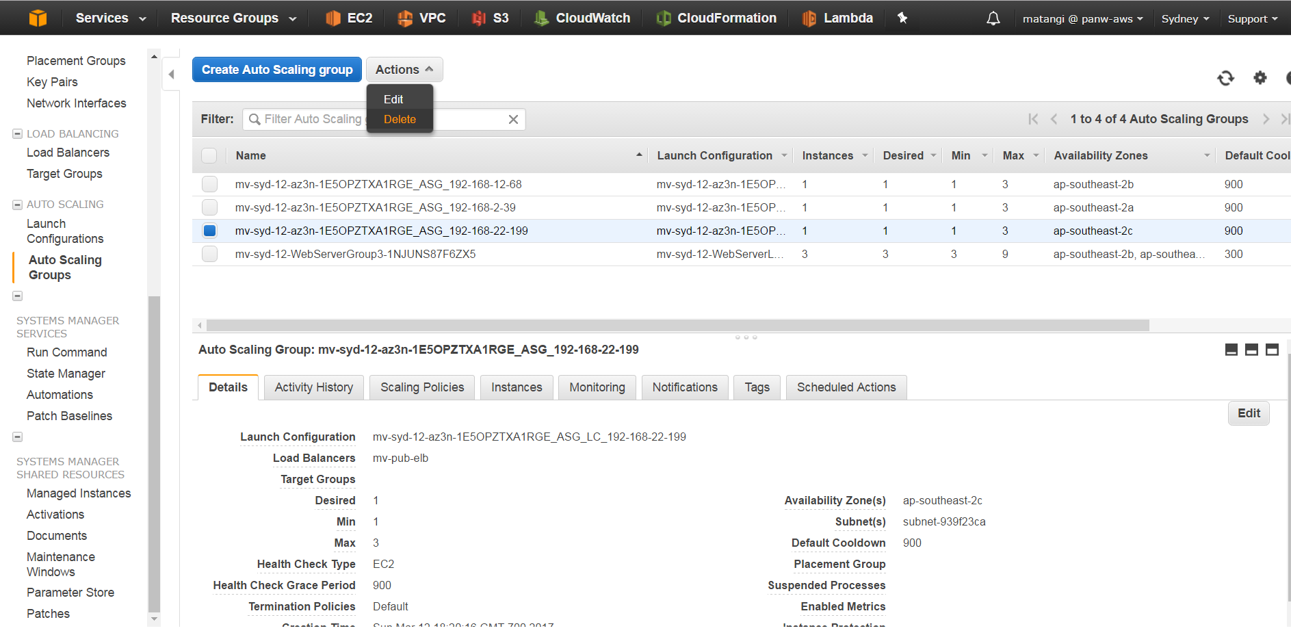Click the pin shortcuts icon

pos(902,18)
